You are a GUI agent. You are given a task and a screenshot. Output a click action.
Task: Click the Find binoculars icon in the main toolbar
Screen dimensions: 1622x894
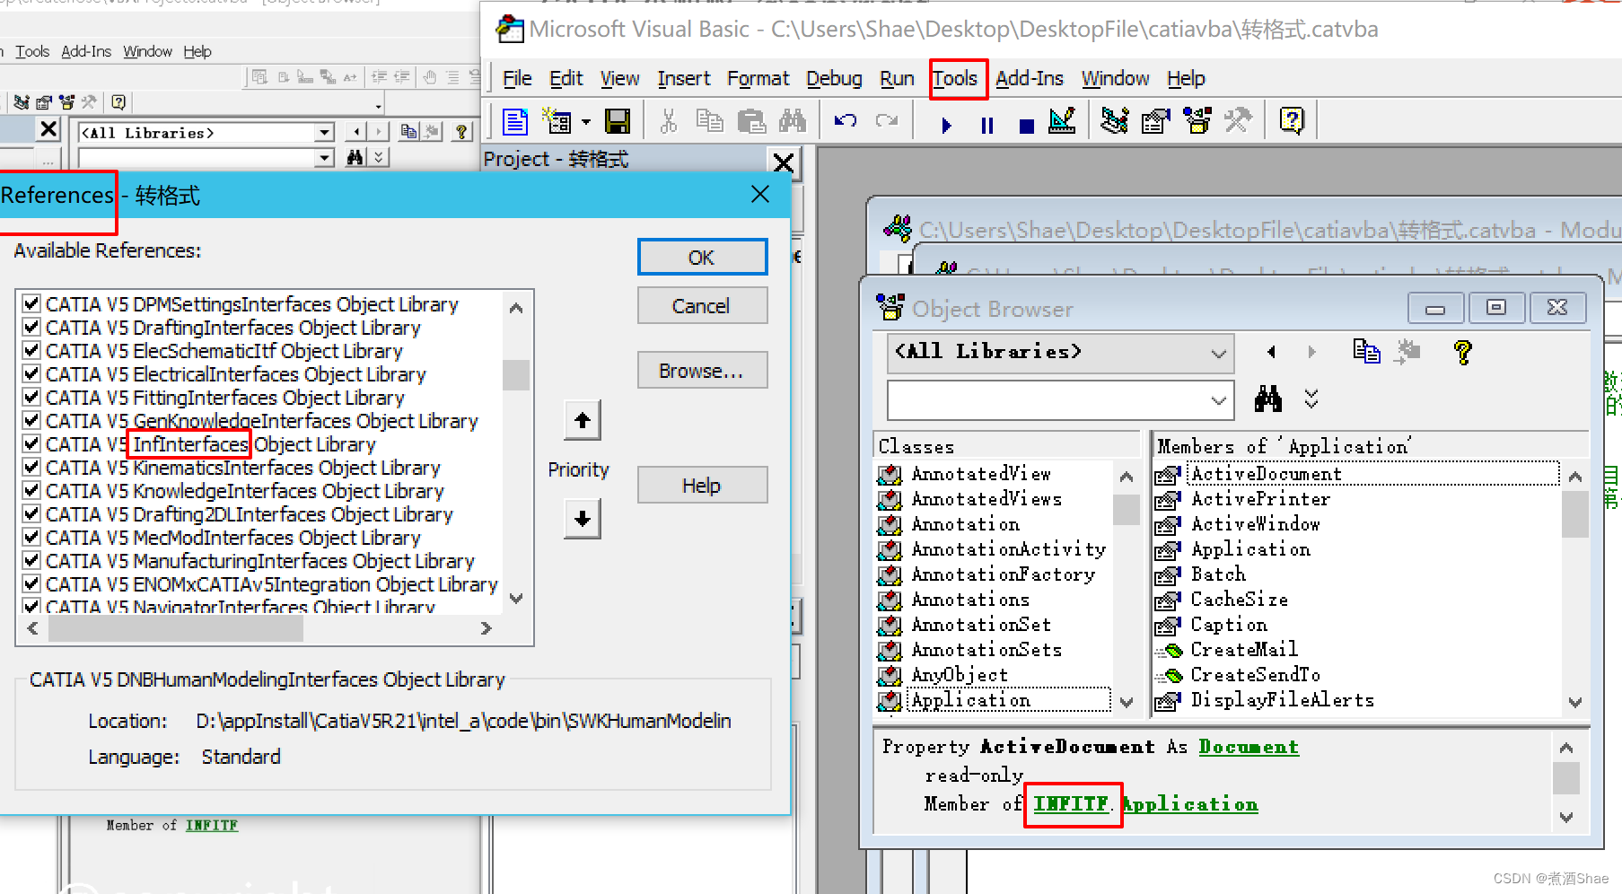pyautogui.click(x=793, y=121)
